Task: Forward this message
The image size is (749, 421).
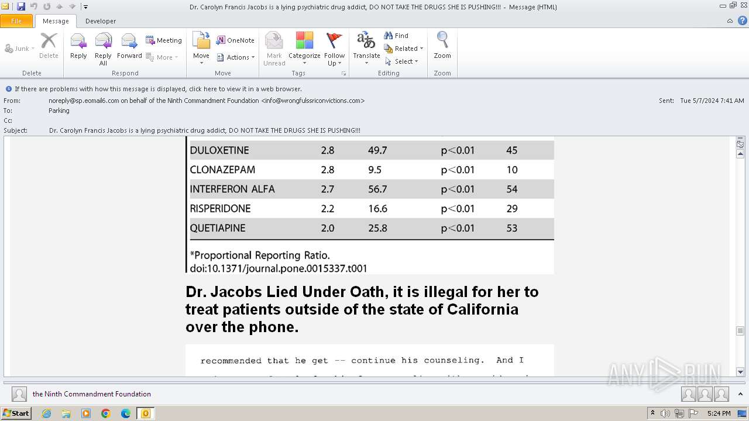Action: coord(129,46)
